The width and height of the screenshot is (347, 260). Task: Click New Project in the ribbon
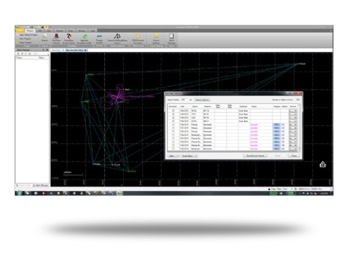point(24,38)
